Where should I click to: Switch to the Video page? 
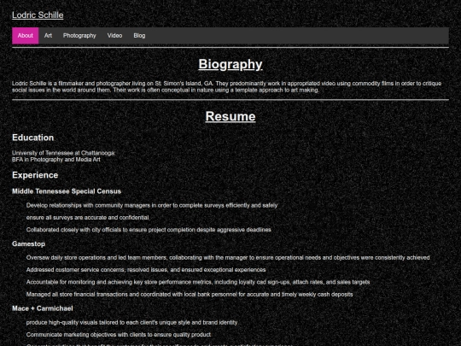coord(114,36)
